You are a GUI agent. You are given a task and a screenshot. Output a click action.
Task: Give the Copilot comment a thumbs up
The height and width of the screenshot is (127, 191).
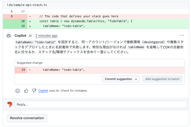tap(26, 91)
